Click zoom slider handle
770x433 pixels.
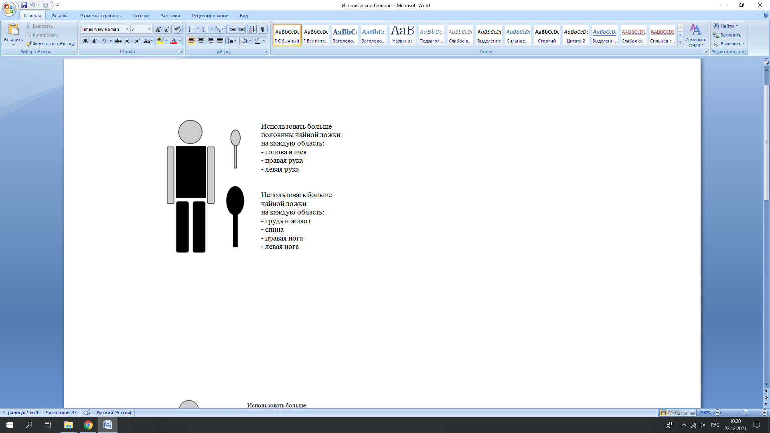tap(745, 413)
